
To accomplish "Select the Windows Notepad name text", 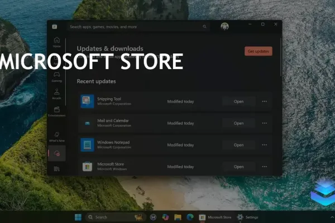I will [x=113, y=142].
